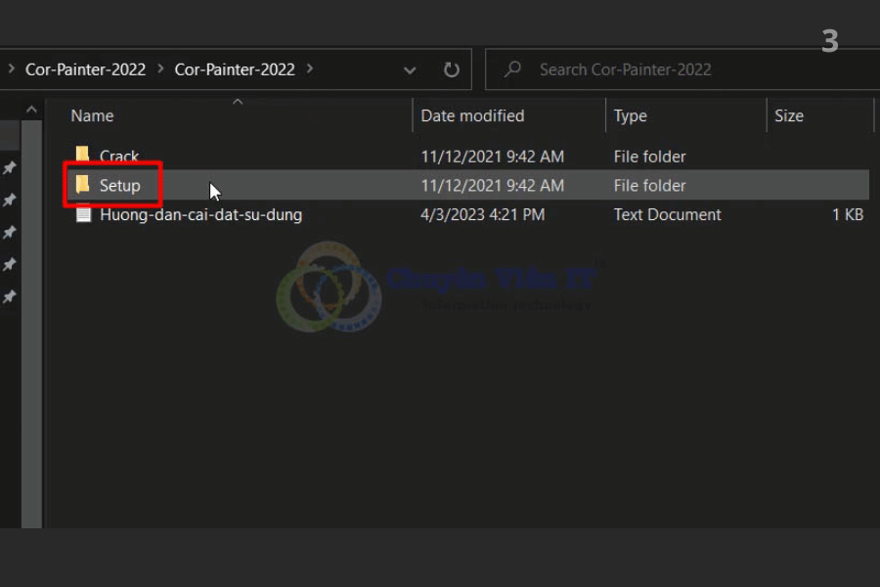Click the topmost pin icon in navigation pane
Image resolution: width=880 pixels, height=587 pixels.
[x=10, y=168]
